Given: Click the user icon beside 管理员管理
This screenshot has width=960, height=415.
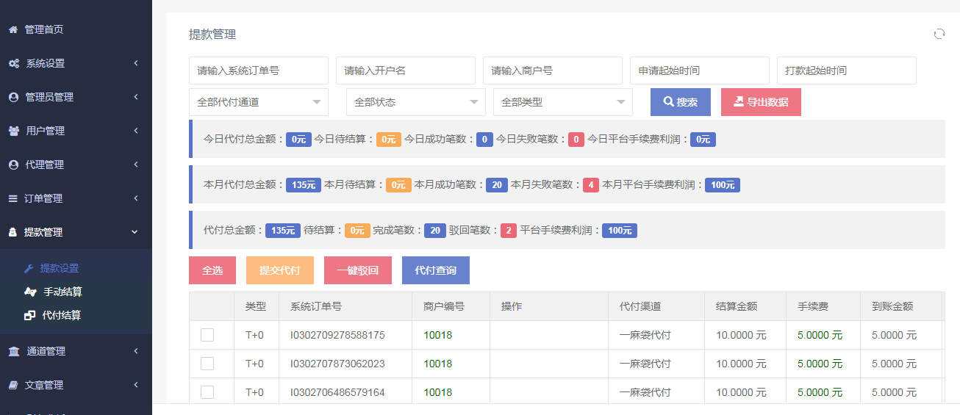Looking at the screenshot, I should tap(12, 97).
